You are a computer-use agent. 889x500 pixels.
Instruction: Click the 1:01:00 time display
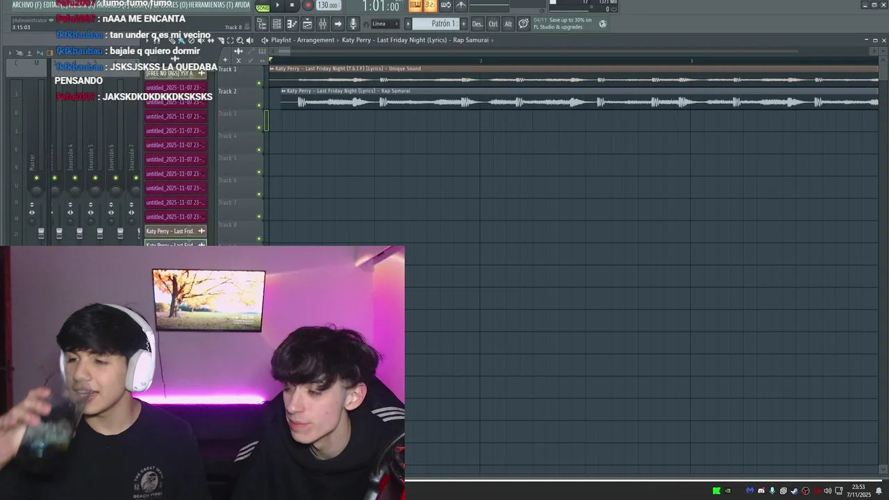pos(381,6)
